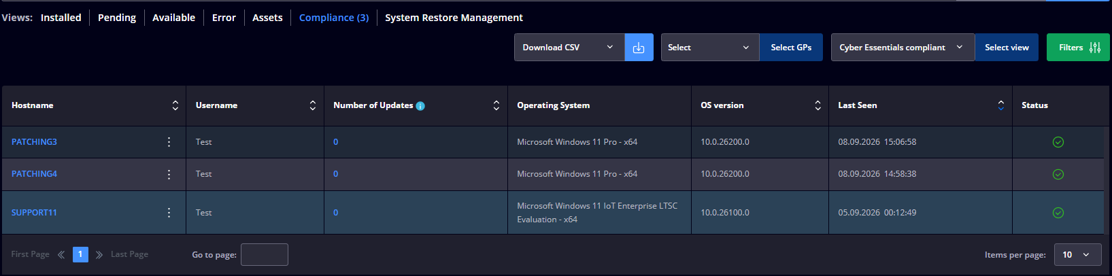Sort table by Last Seen arrows
Image resolution: width=1112 pixels, height=276 pixels.
[1000, 105]
